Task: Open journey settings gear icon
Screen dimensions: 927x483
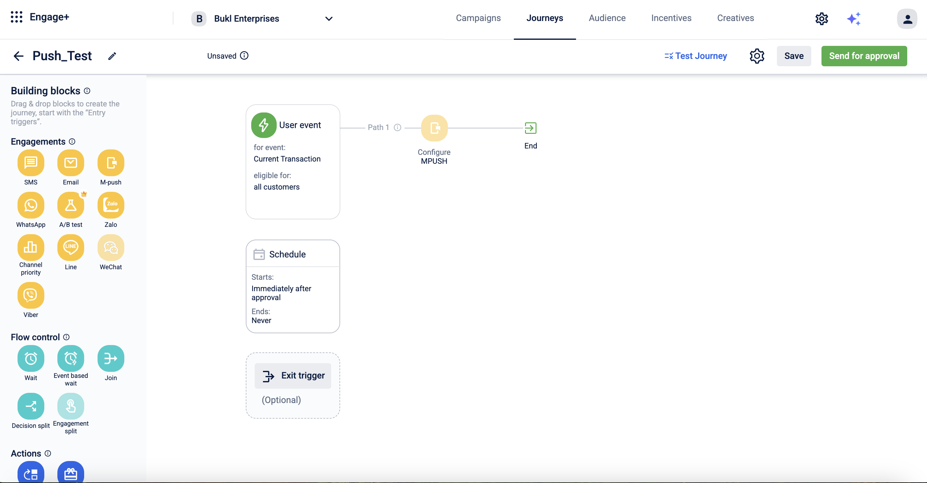Action: (757, 56)
